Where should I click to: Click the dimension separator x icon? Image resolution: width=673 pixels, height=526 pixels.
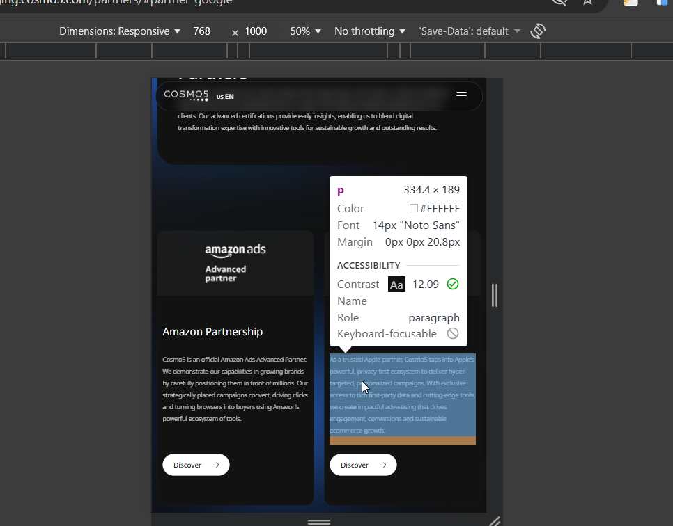point(235,33)
